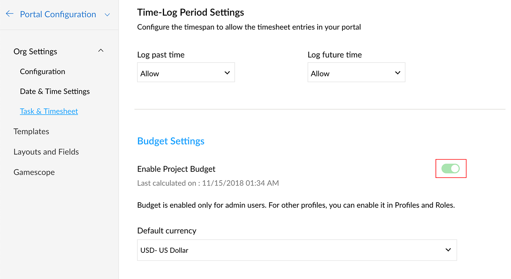This screenshot has height=279, width=511.
Task: Click the Enable Project Budget label
Action: coord(176,169)
